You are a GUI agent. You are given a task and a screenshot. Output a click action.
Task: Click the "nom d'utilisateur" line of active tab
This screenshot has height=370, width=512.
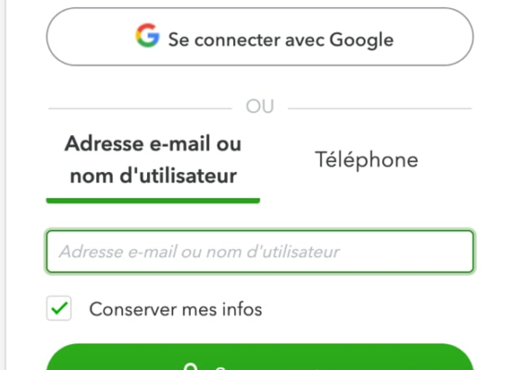[x=153, y=176]
